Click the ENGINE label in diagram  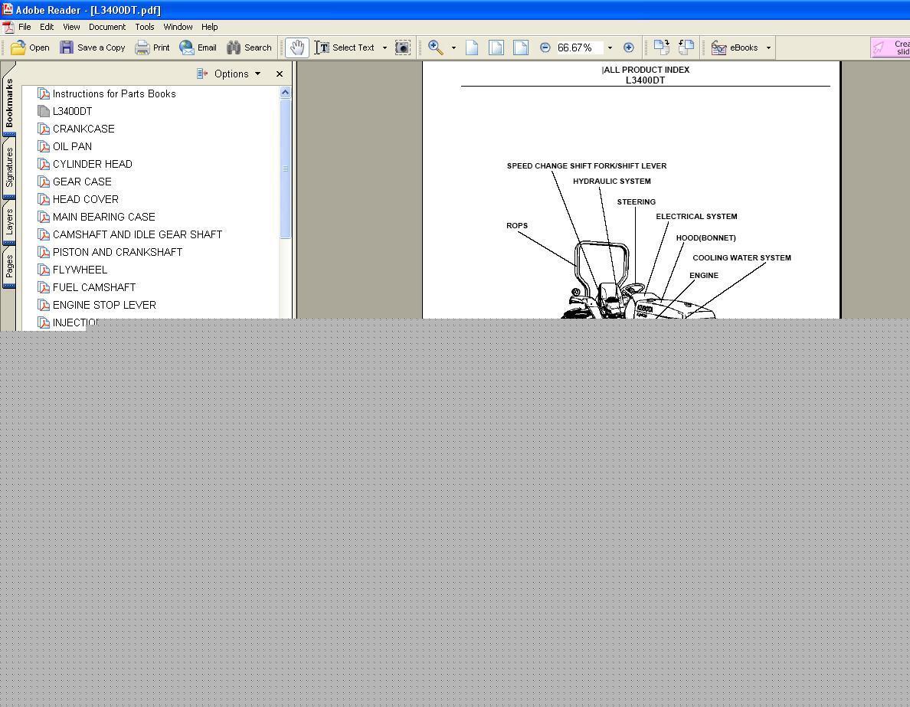click(704, 276)
